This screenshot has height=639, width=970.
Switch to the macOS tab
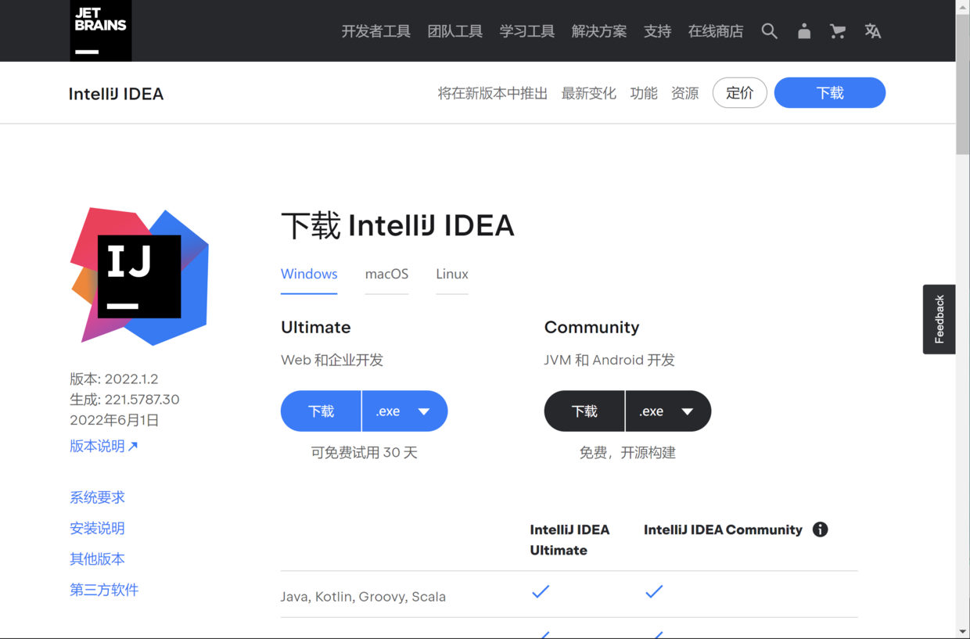click(x=386, y=275)
